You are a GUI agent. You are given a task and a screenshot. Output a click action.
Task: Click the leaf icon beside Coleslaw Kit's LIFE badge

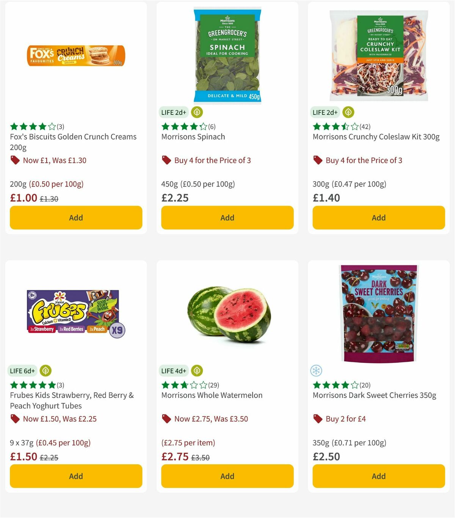[x=348, y=112]
